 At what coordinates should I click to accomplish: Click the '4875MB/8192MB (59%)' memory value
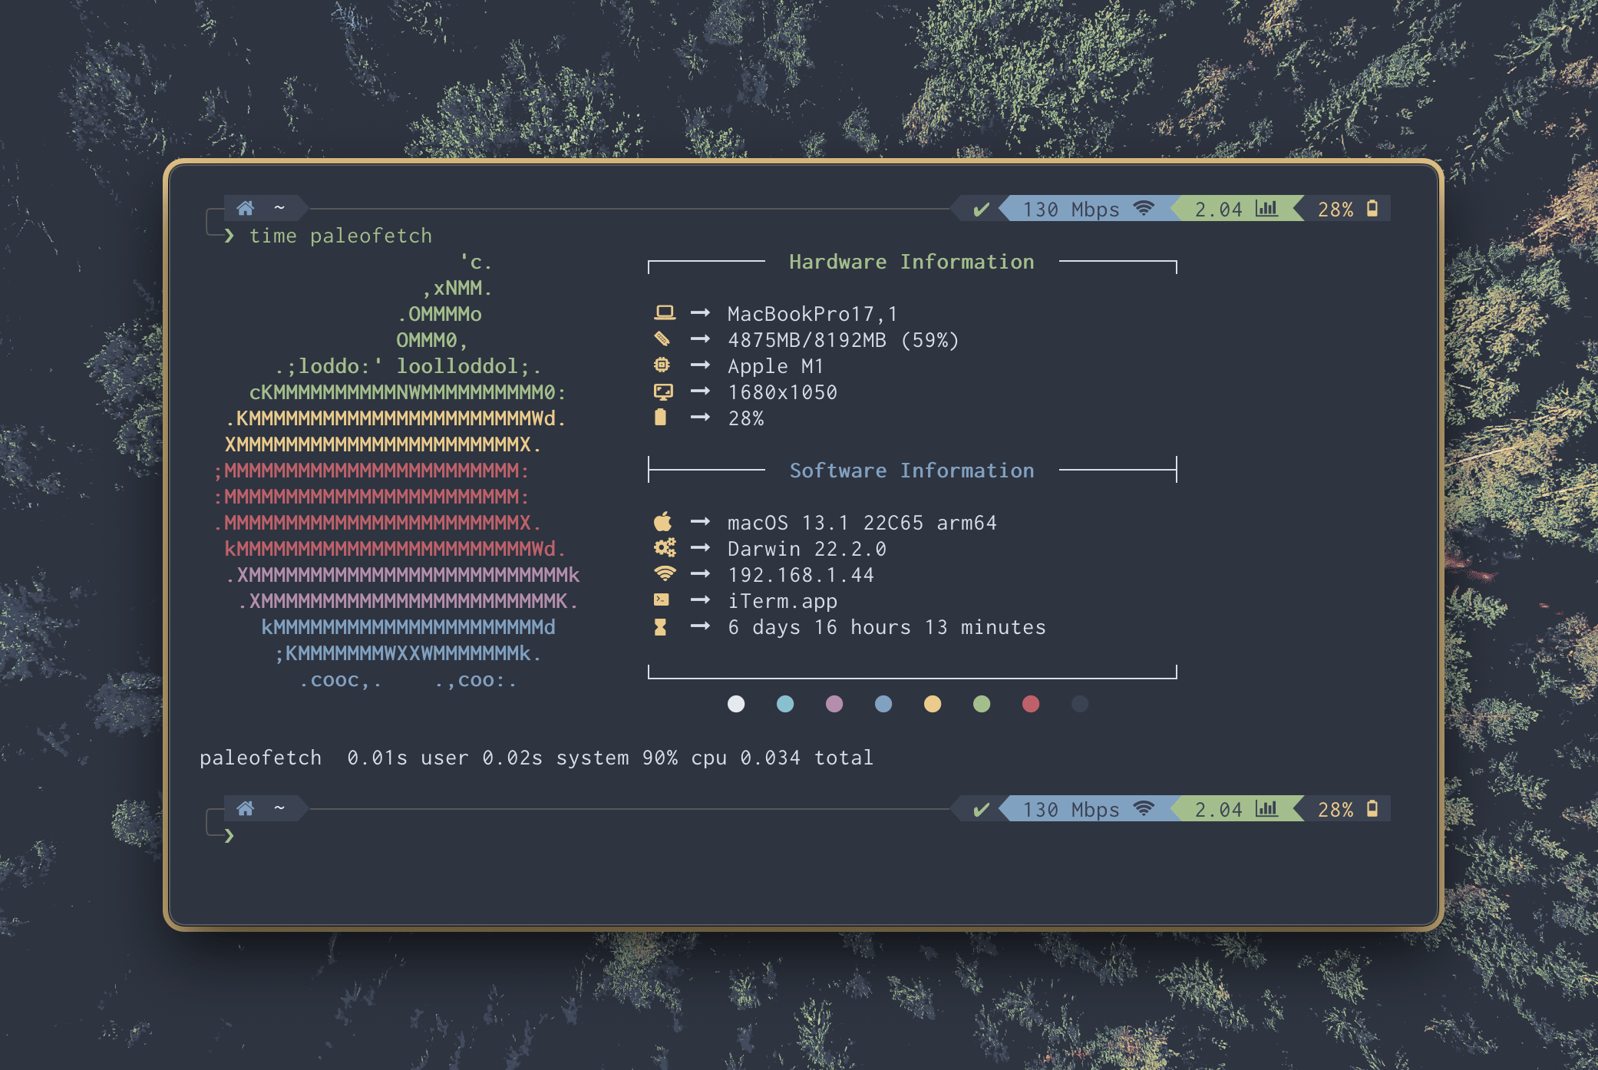844,340
